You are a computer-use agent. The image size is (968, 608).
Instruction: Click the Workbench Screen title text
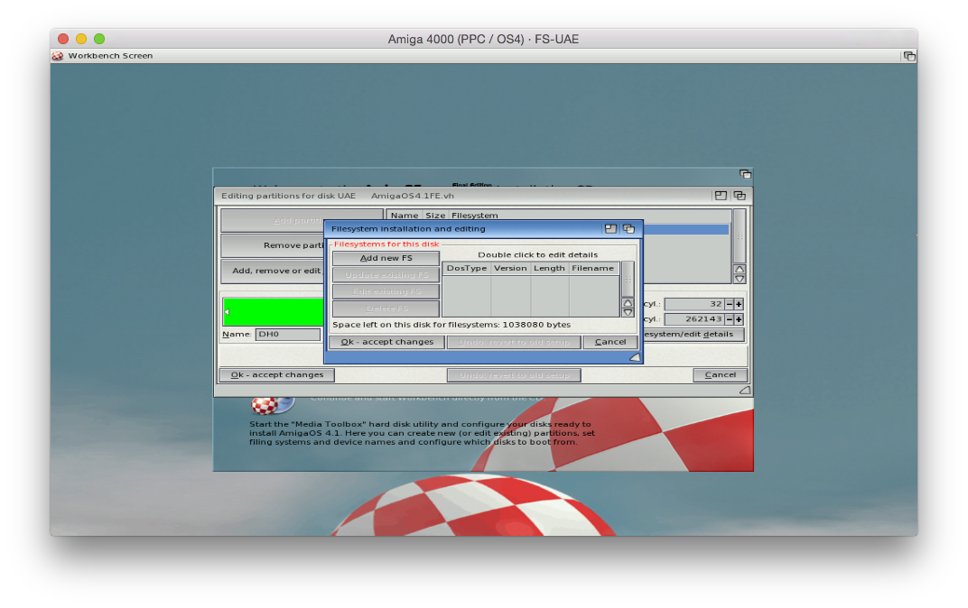click(110, 56)
